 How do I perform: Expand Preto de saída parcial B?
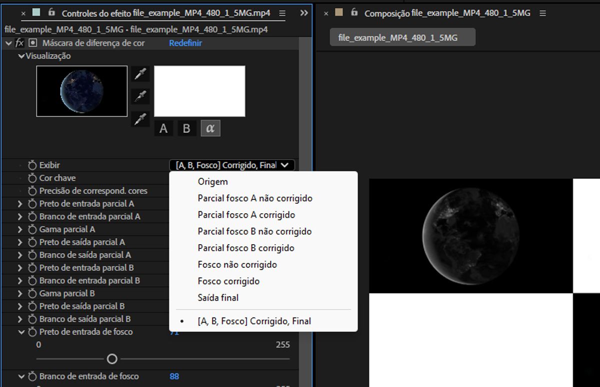[20, 306]
